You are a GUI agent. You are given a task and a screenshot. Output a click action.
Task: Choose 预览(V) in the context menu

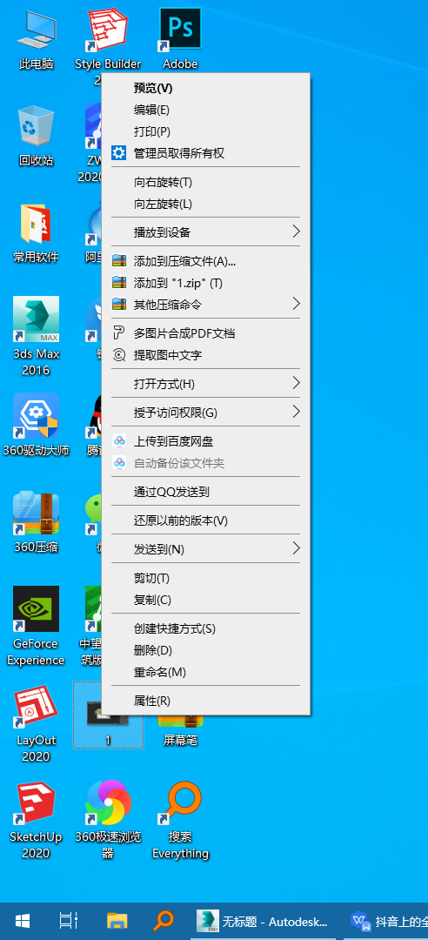tap(205, 88)
